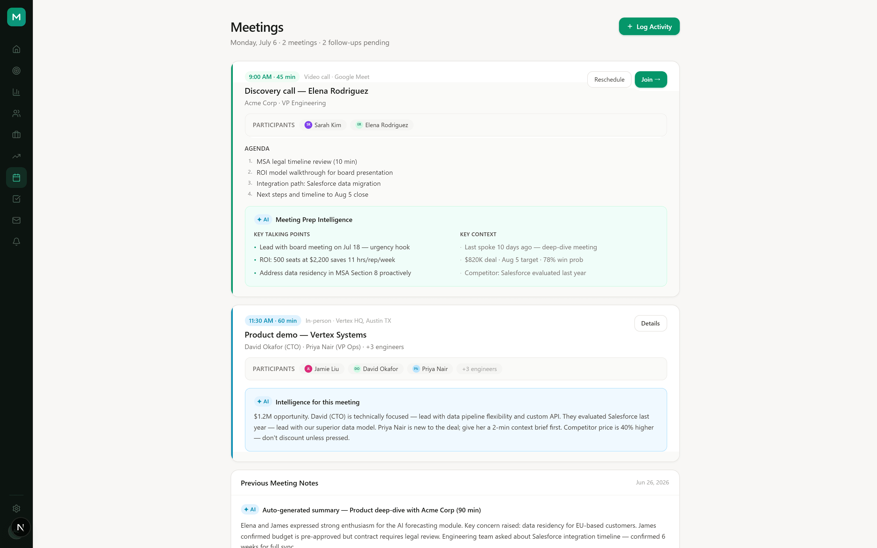Viewport: 877px width, 548px height.
Task: Open Details for Vertex Systems demo
Action: (x=650, y=323)
